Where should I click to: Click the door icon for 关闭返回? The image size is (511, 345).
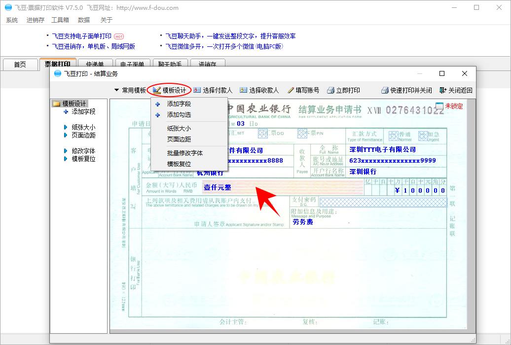[x=443, y=90]
